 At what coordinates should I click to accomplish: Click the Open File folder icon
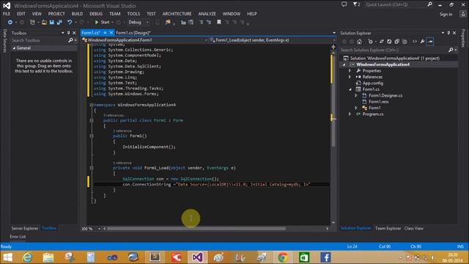tap(44, 22)
